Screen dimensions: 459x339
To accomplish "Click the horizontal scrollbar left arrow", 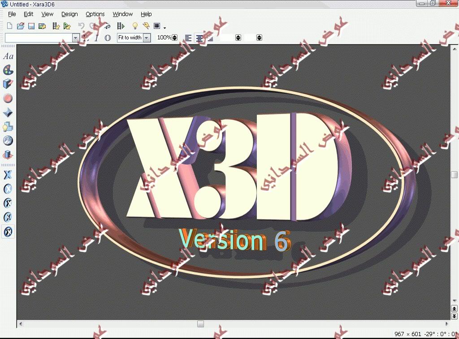I will [x=21, y=324].
